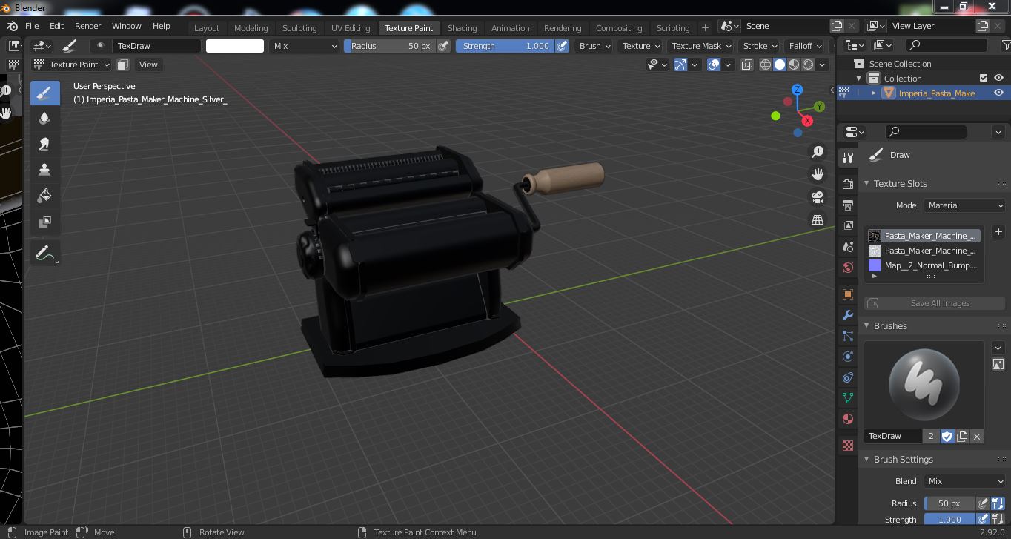Open the Texture Mask popover

pyautogui.click(x=700, y=46)
